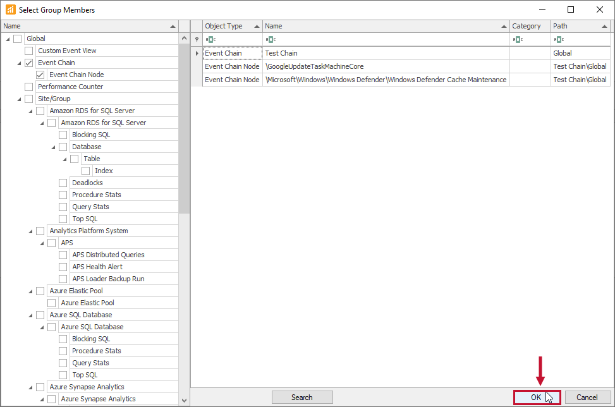Click the Search button
This screenshot has height=407, width=615.
click(302, 397)
